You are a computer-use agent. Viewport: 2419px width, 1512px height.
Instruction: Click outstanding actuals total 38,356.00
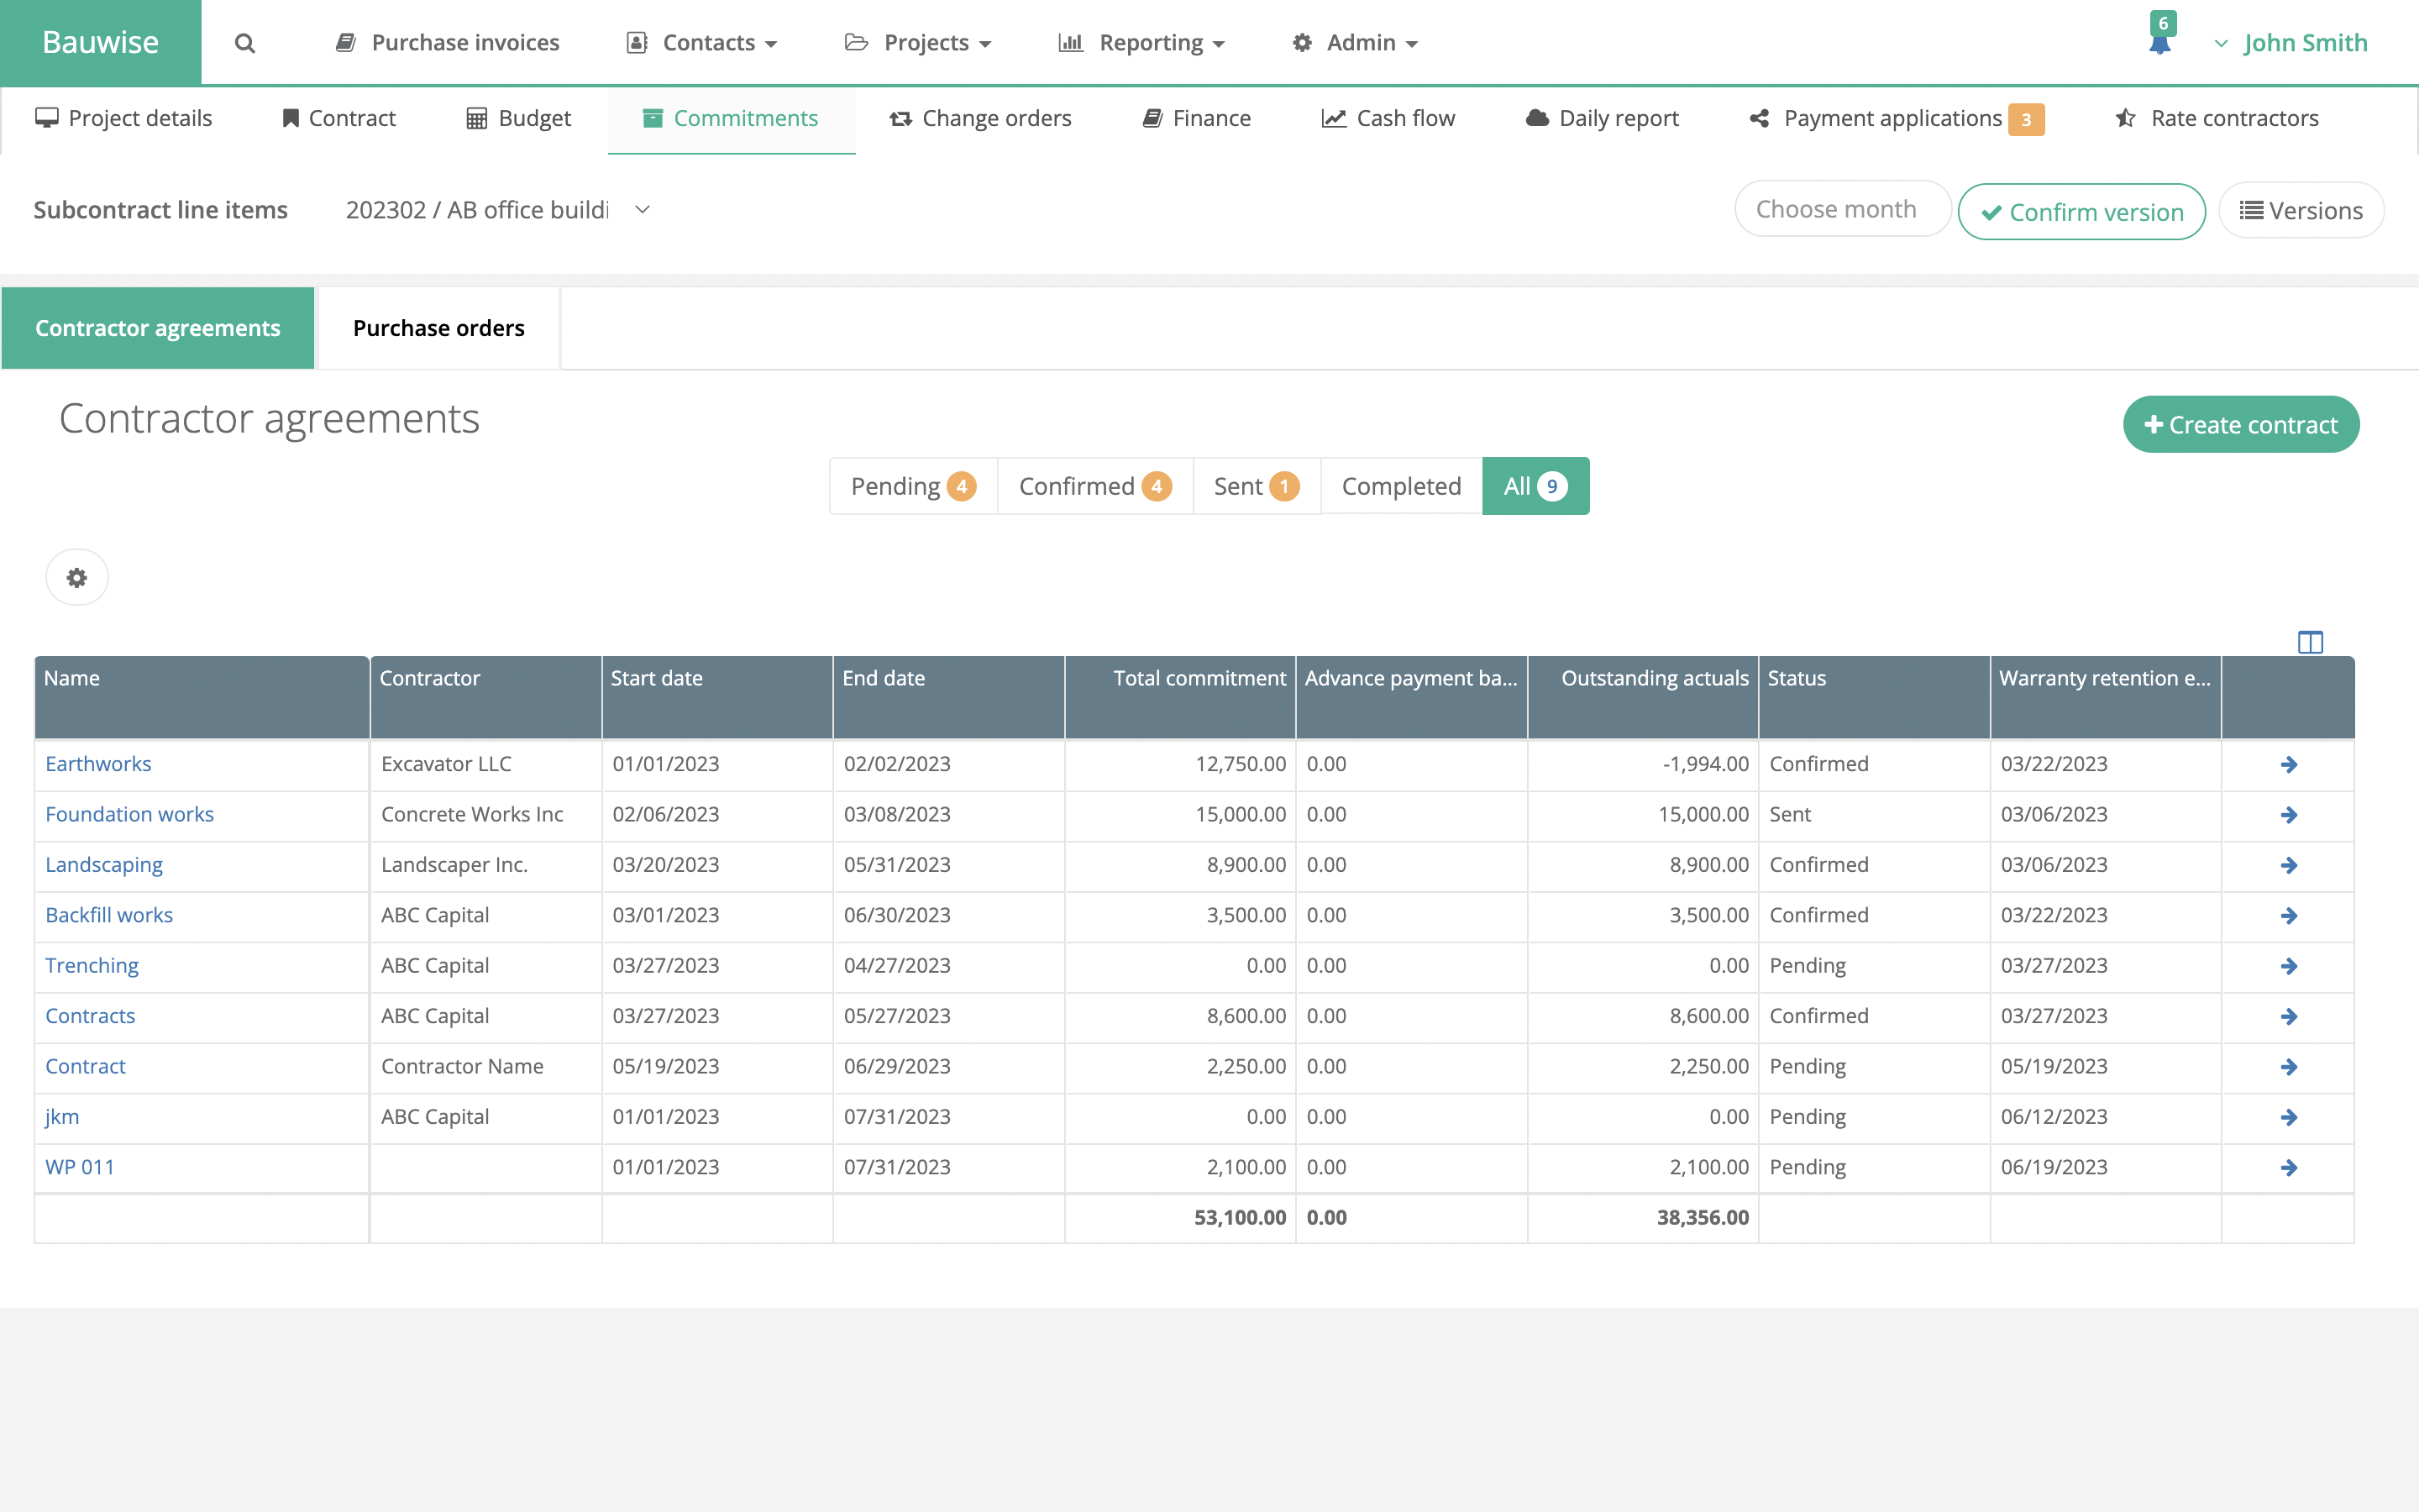[1703, 1218]
